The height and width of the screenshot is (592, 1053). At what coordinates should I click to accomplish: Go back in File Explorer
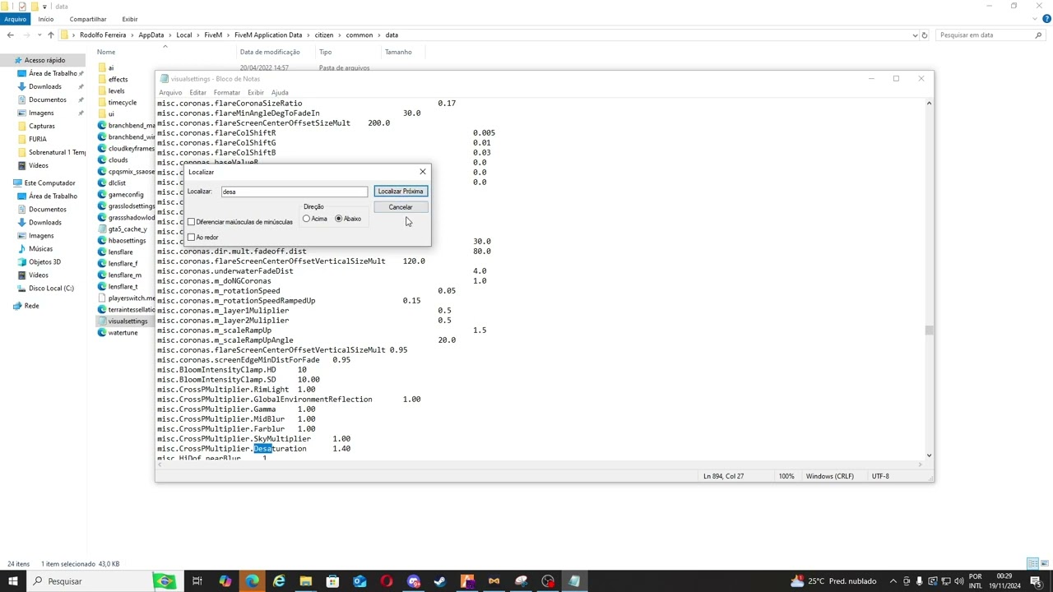click(10, 35)
